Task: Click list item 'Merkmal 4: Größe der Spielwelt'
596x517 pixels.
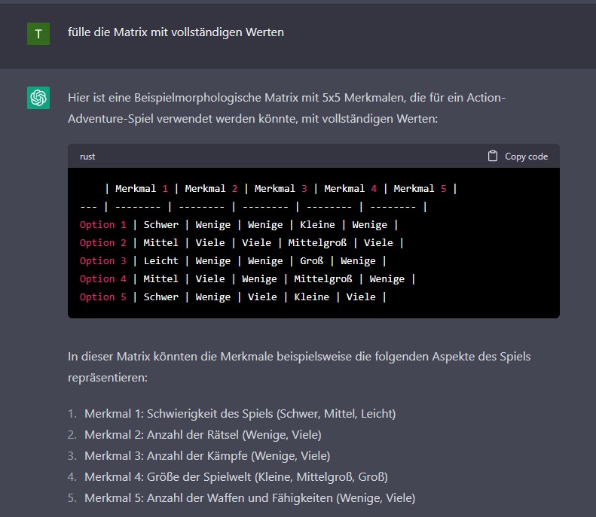Action: coord(236,476)
